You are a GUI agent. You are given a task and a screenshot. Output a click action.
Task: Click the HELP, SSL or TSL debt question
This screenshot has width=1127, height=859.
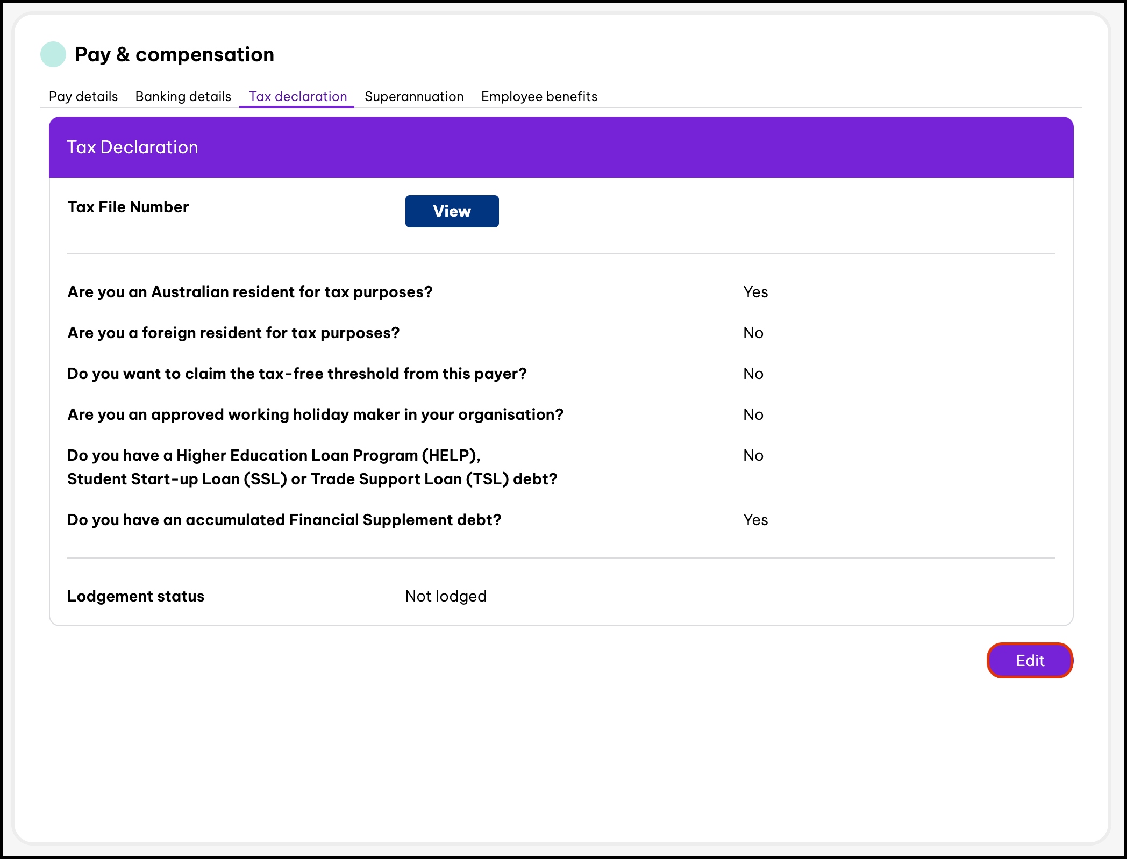click(312, 467)
